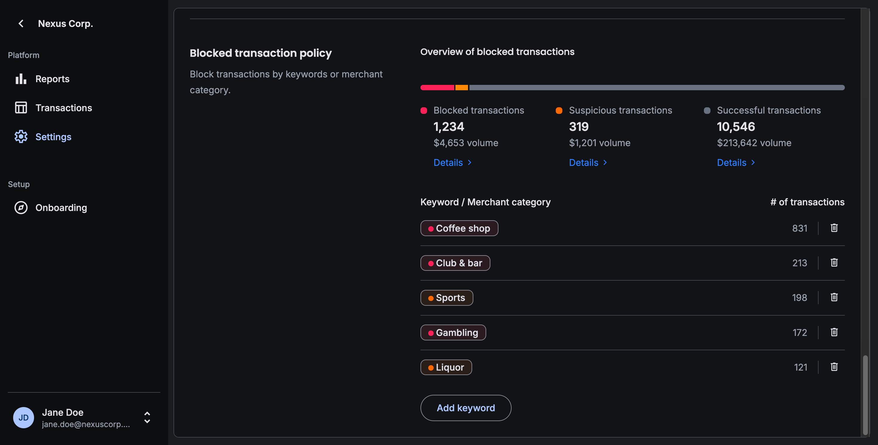Click the trash icon beside the Liquor keyword
The height and width of the screenshot is (445, 878).
coord(834,367)
